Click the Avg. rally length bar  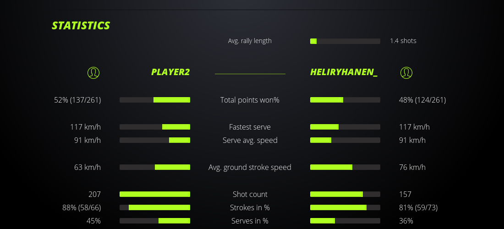pyautogui.click(x=345, y=41)
